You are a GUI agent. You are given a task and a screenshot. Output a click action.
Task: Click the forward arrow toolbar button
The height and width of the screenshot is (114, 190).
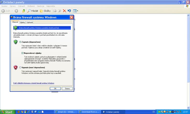(x=16, y=11)
